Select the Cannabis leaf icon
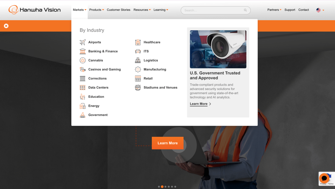The image size is (335, 189). click(x=82, y=60)
